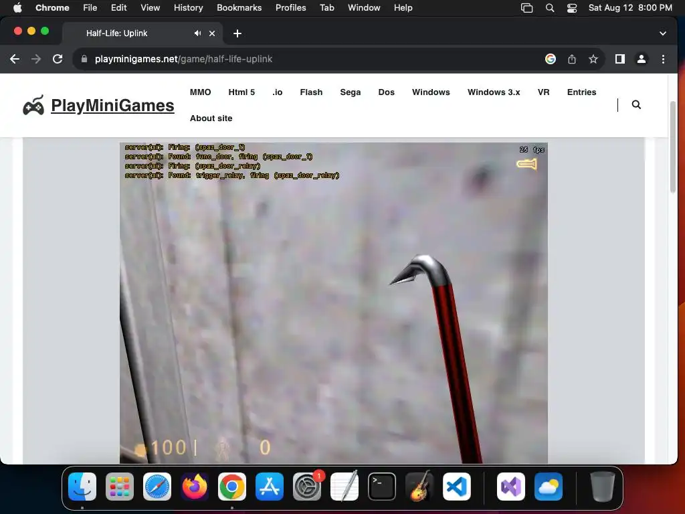Open the Window menu
This screenshot has height=514, width=685.
(x=364, y=8)
